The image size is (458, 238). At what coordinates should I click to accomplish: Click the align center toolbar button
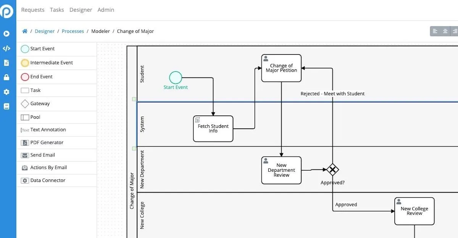pos(445,31)
